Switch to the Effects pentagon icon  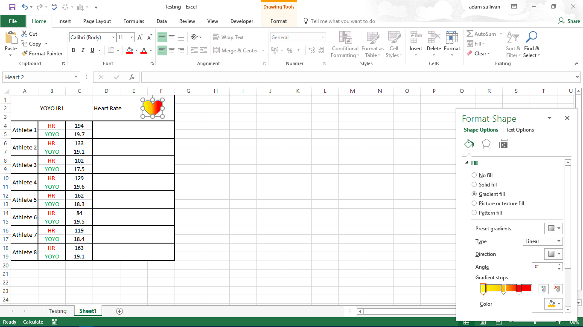coord(486,144)
